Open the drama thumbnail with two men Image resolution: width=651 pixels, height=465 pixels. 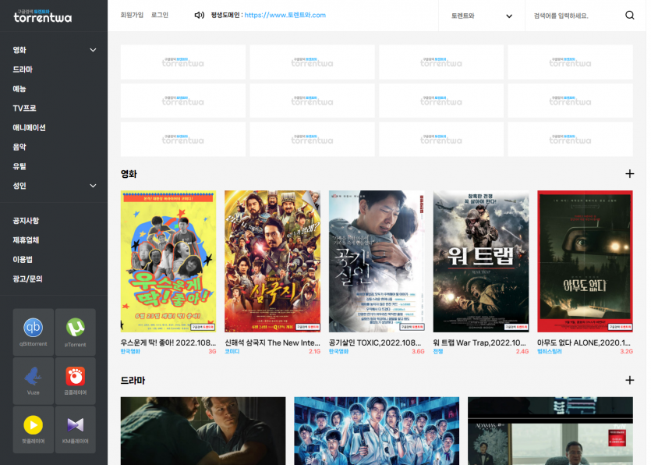coord(203,431)
